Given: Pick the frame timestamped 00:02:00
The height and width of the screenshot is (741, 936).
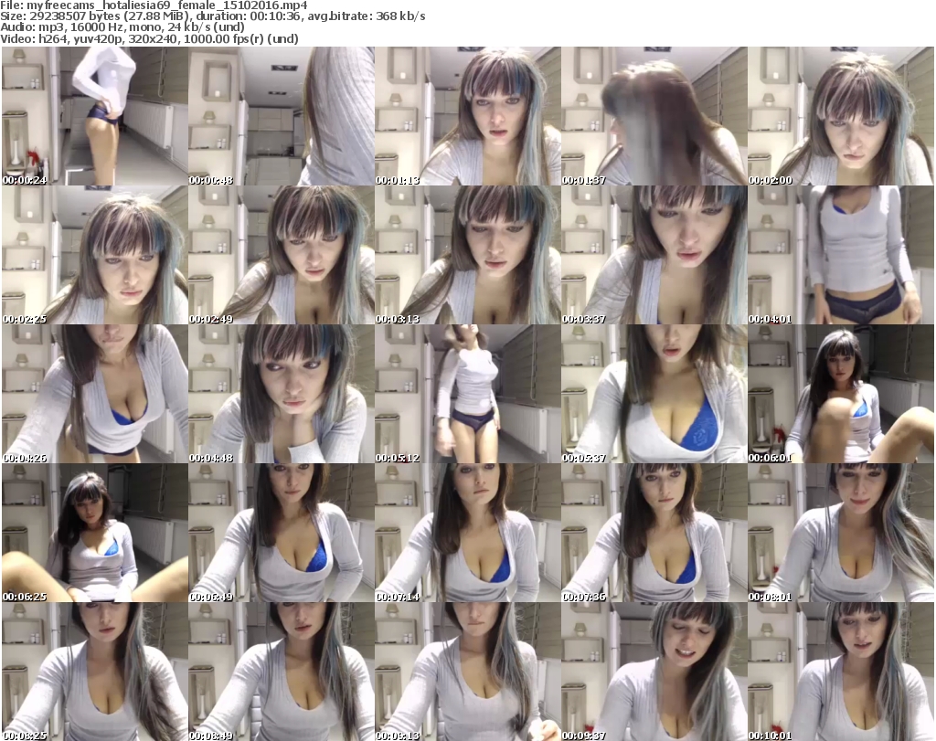Looking at the screenshot, I should pos(840,116).
